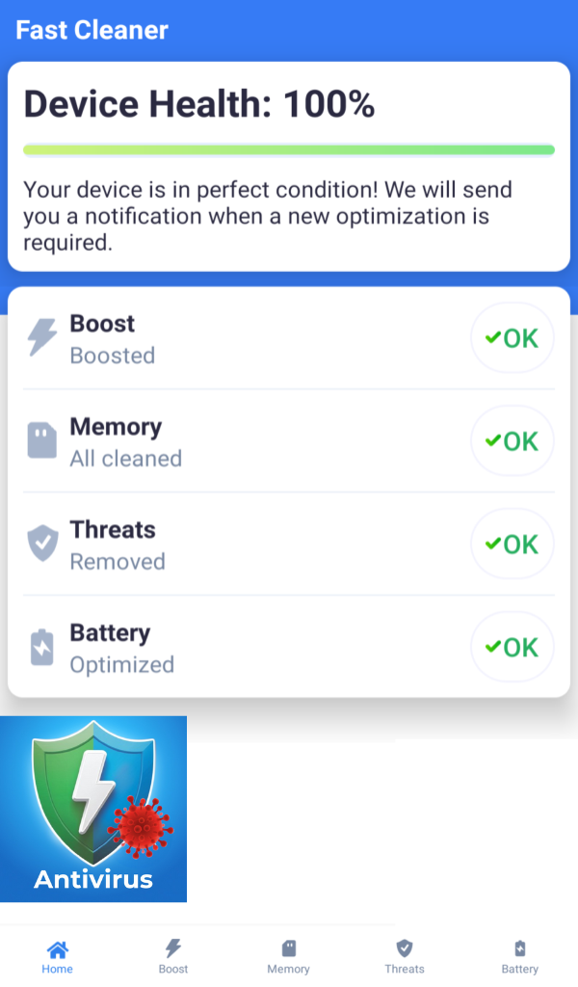
Task: Toggle the OK badge next to Memory
Action: 512,440
